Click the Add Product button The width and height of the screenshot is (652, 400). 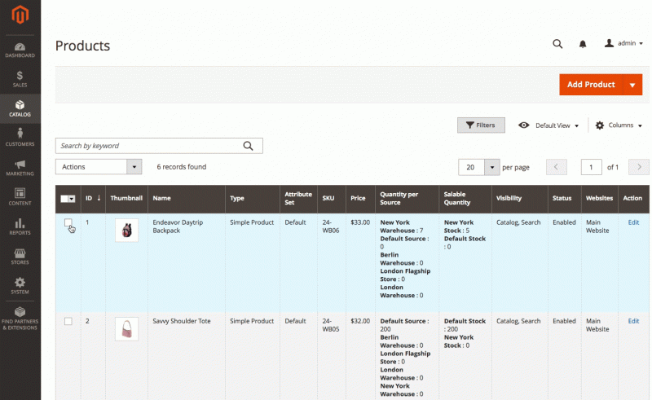pyautogui.click(x=591, y=85)
